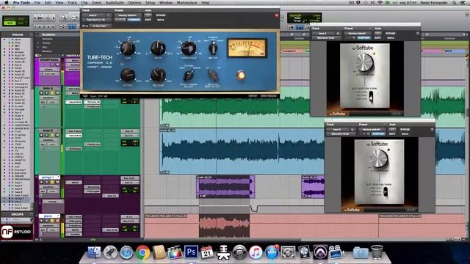Open preset dropdown in lower Softube window
This screenshot has width=470, height=264.
[372, 130]
